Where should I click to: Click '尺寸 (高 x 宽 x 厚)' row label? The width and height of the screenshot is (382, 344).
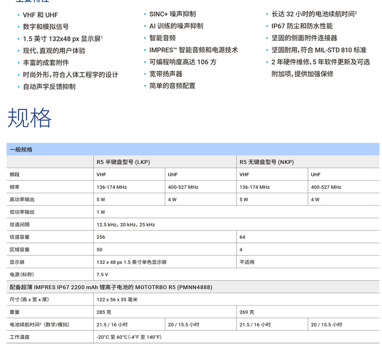click(x=29, y=300)
